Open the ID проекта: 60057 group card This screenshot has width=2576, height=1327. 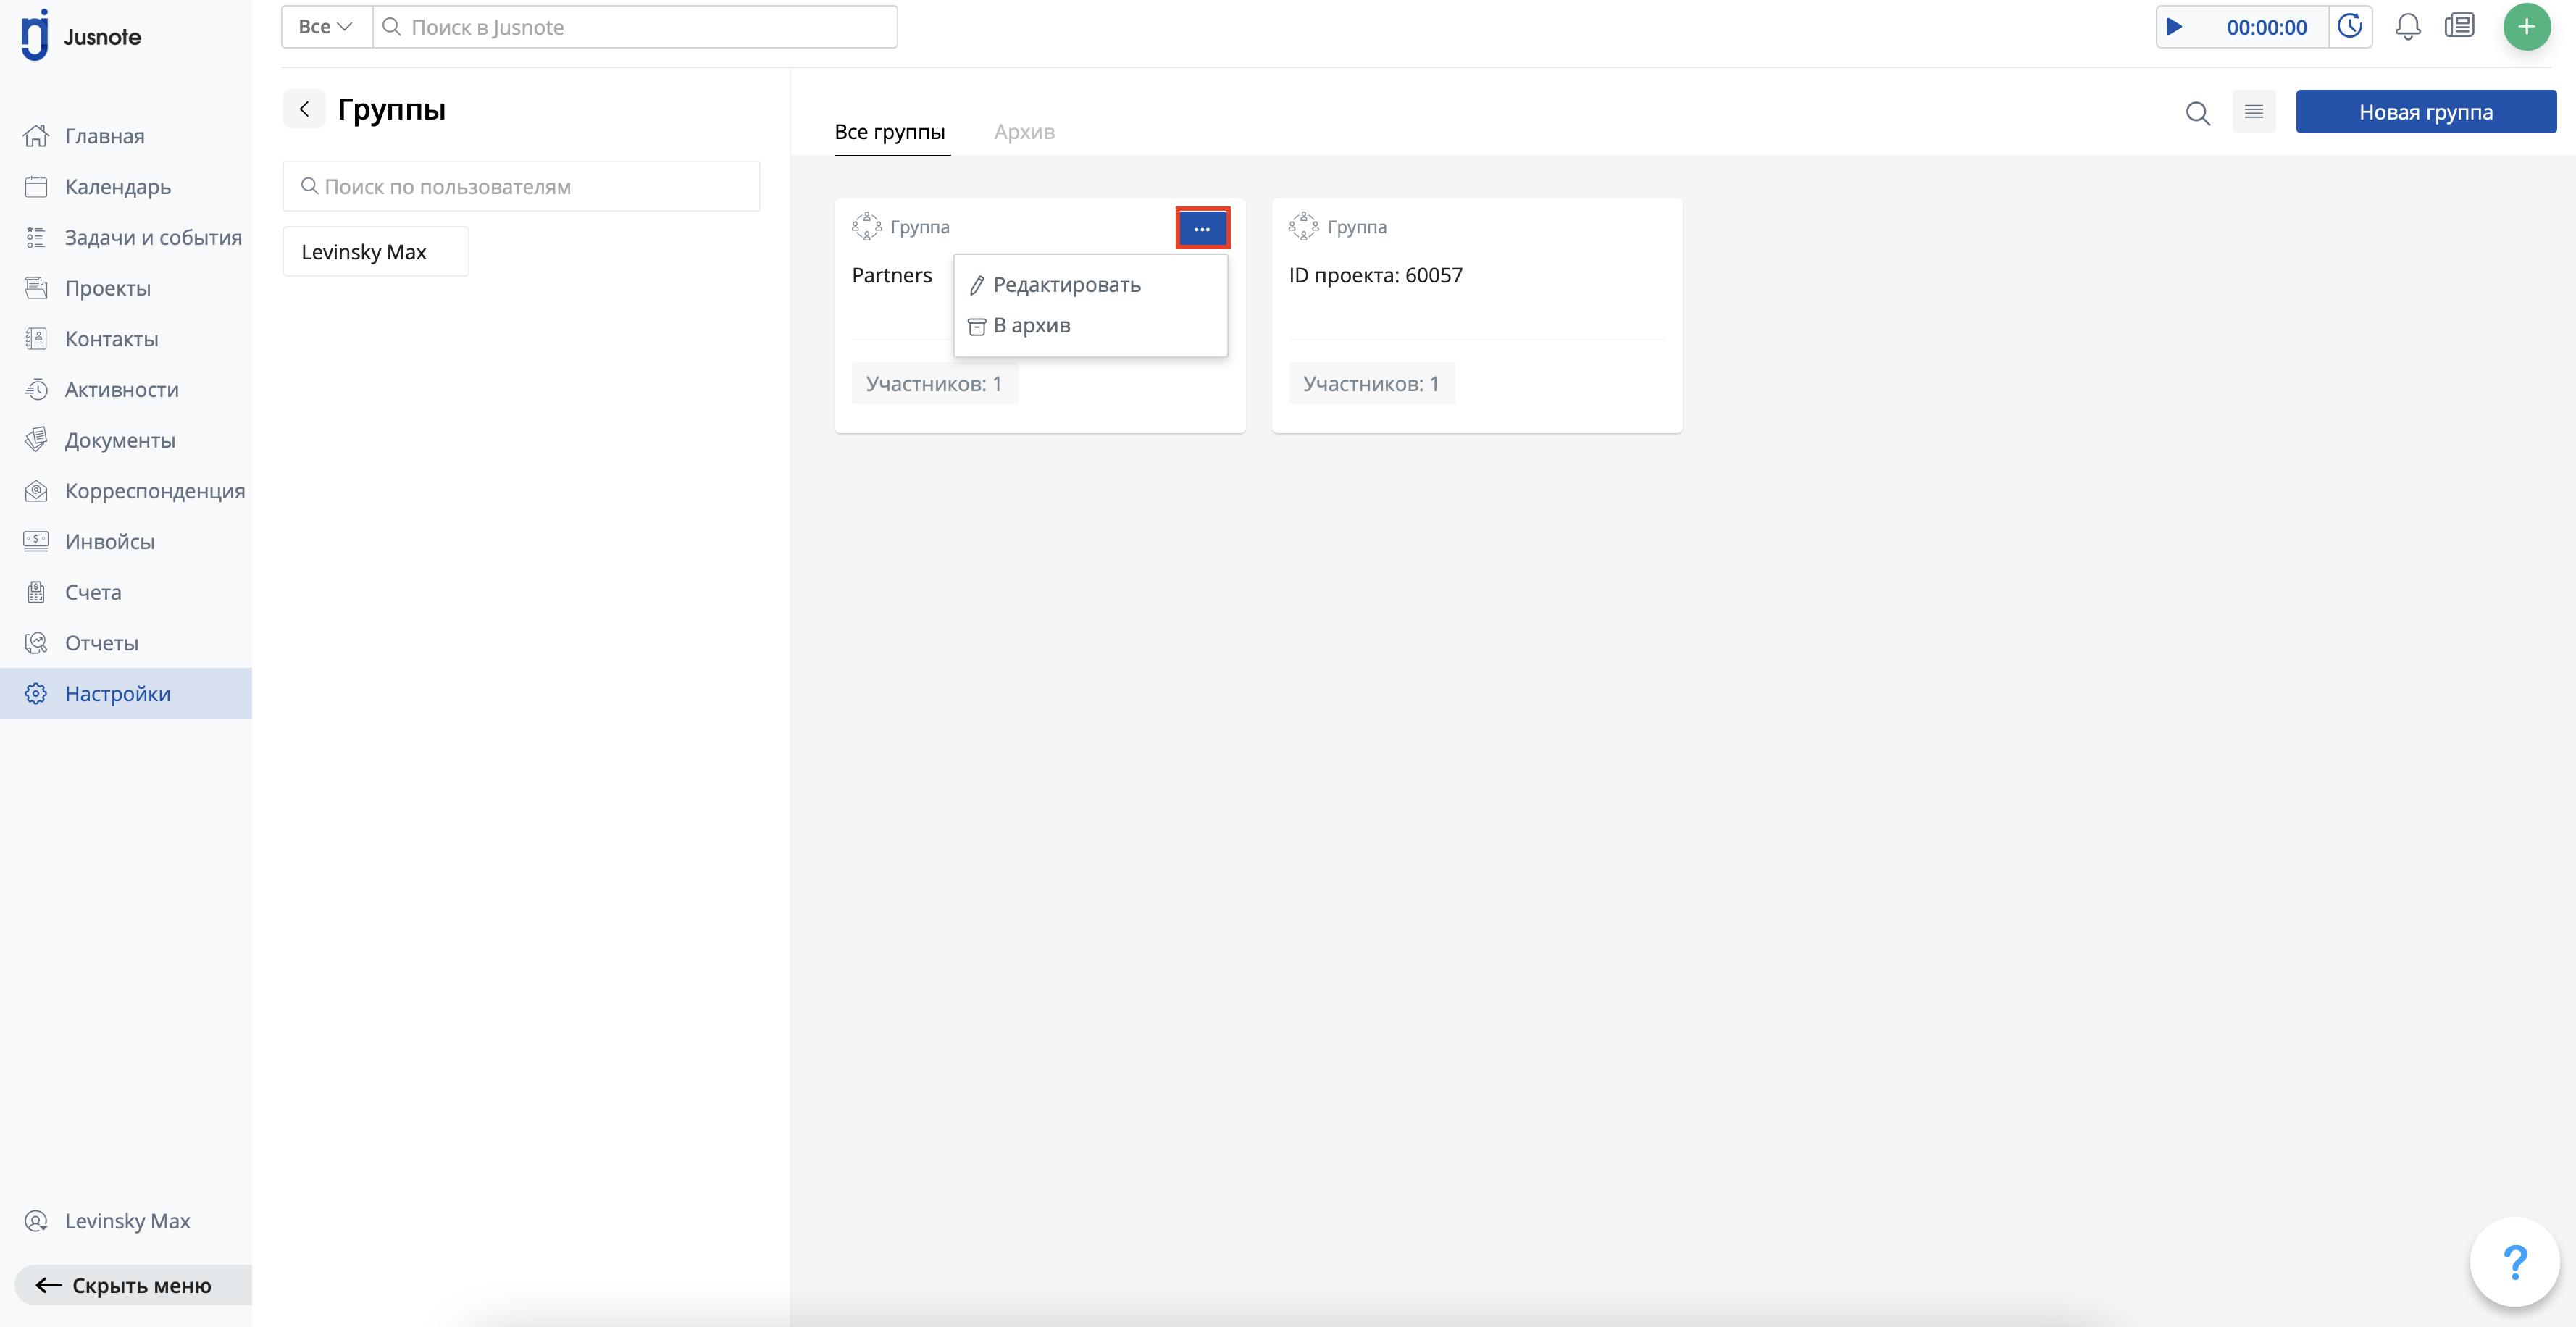(x=1476, y=316)
